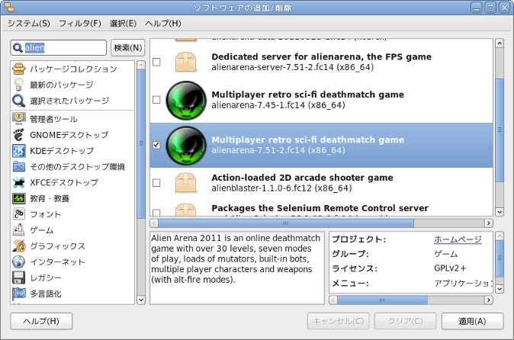Screen dimensions: 514x340
Task: Check the alienarena-7.45-1 package checkbox
Action: 156,100
